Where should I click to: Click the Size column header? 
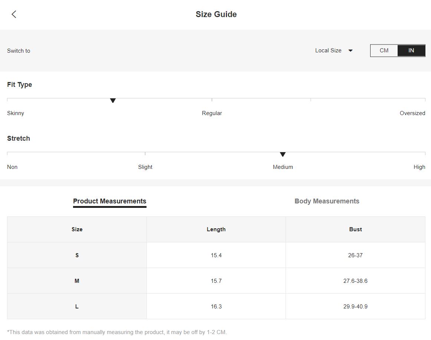point(77,229)
